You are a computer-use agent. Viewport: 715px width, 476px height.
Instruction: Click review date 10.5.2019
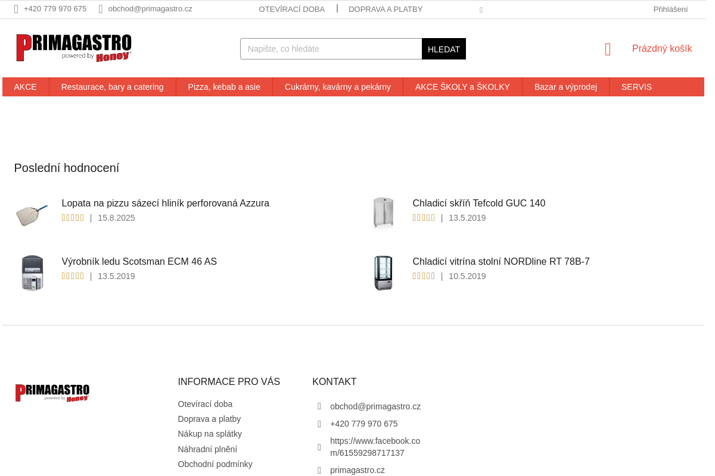coord(467,276)
